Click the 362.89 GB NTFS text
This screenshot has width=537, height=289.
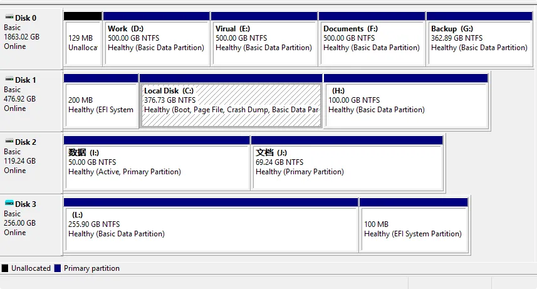(x=457, y=38)
